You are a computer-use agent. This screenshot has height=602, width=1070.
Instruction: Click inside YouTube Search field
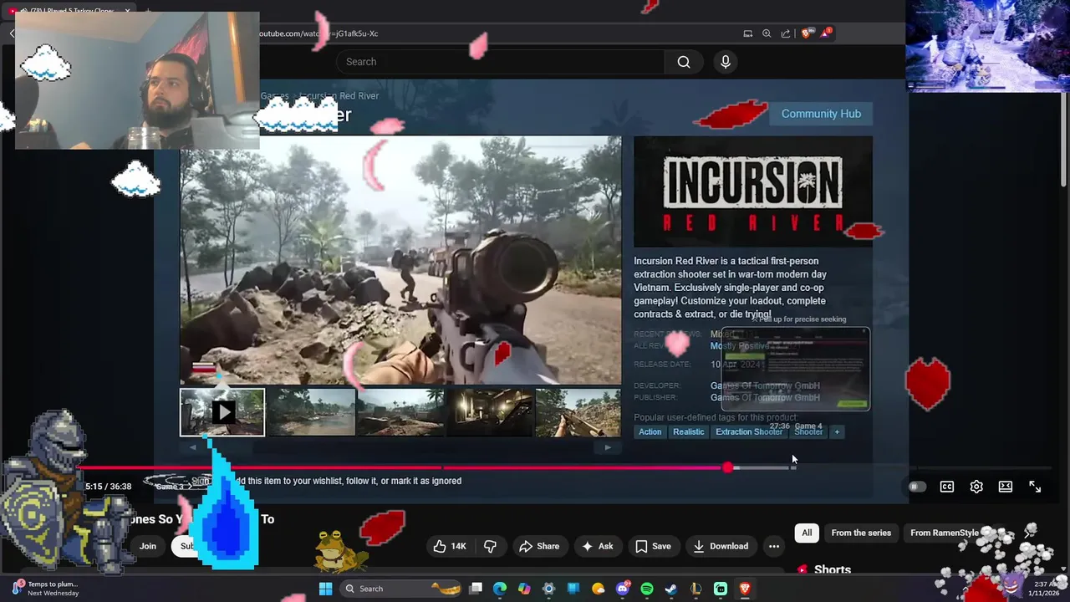[500, 62]
